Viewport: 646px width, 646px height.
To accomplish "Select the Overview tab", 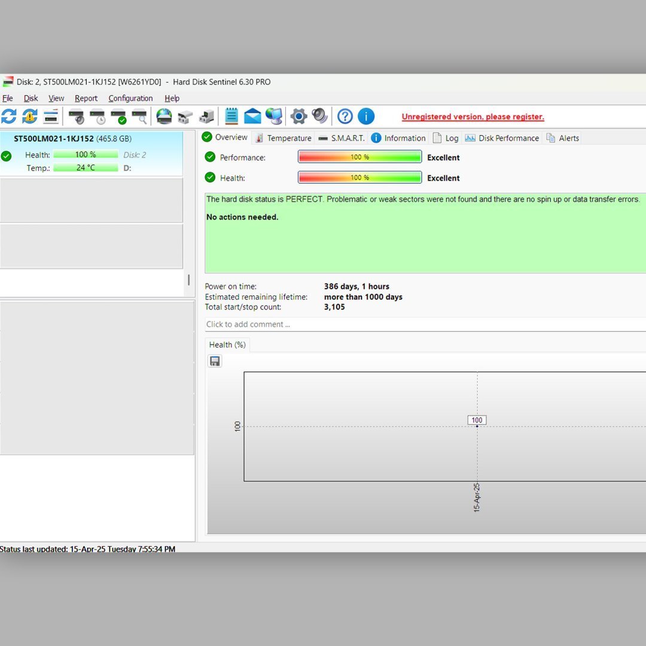I will tap(225, 137).
